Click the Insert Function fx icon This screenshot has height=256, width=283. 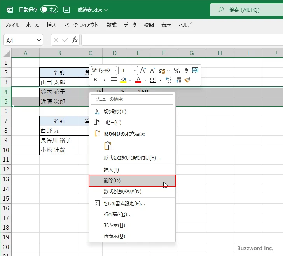75,40
